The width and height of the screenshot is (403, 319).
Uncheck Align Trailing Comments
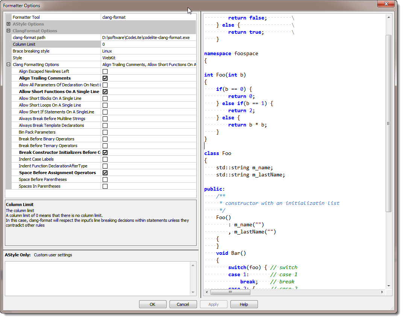(x=105, y=78)
